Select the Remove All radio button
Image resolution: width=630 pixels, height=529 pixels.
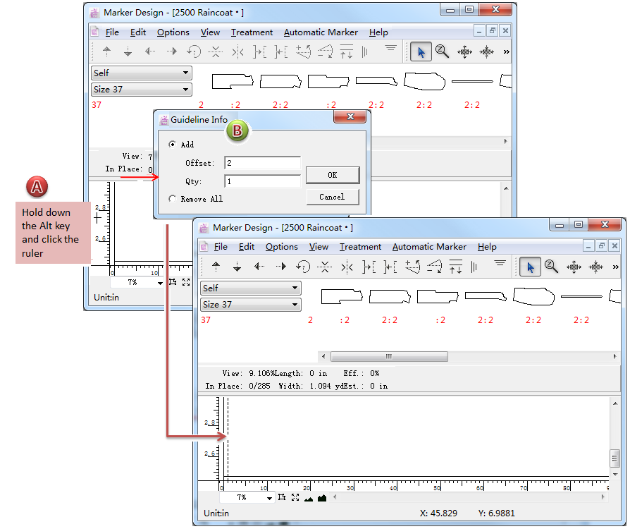tap(173, 199)
